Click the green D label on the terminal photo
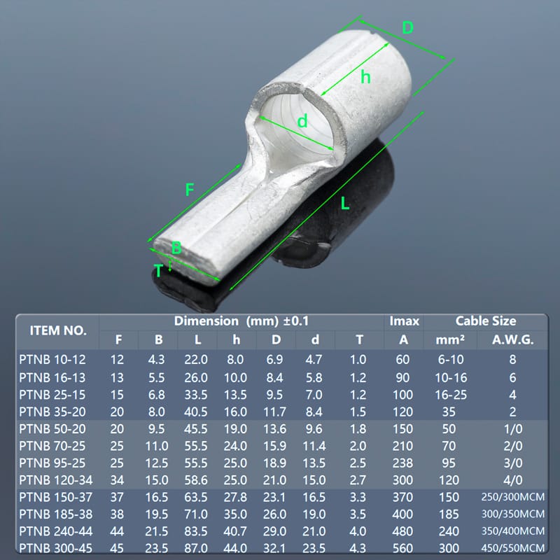 pyautogui.click(x=408, y=28)
